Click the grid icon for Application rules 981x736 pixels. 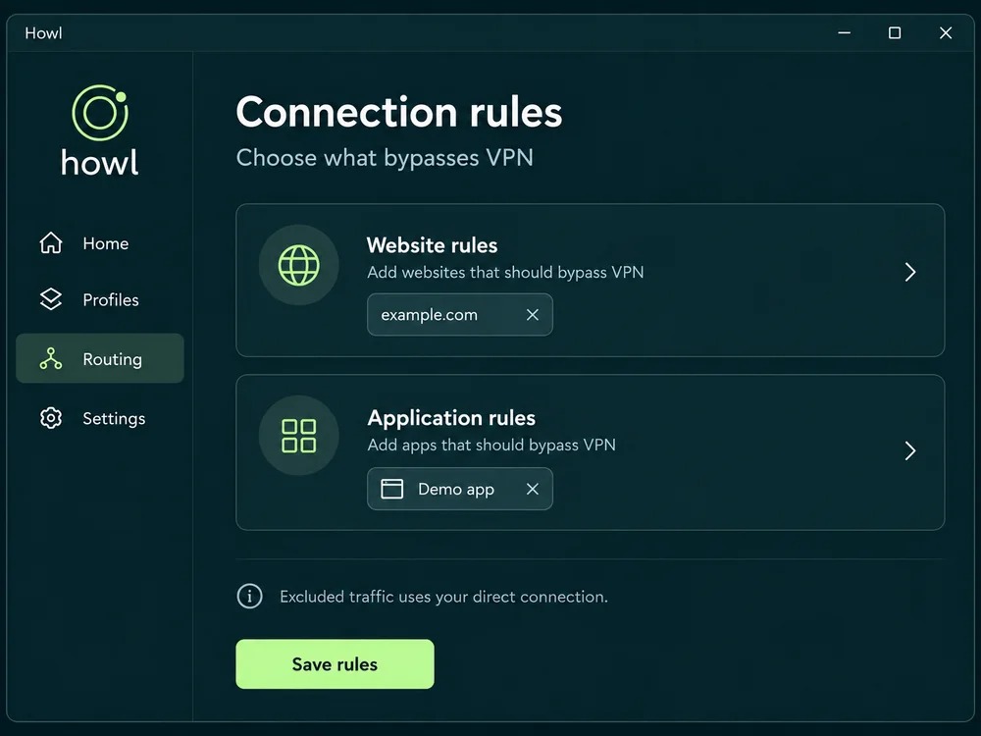(x=298, y=436)
